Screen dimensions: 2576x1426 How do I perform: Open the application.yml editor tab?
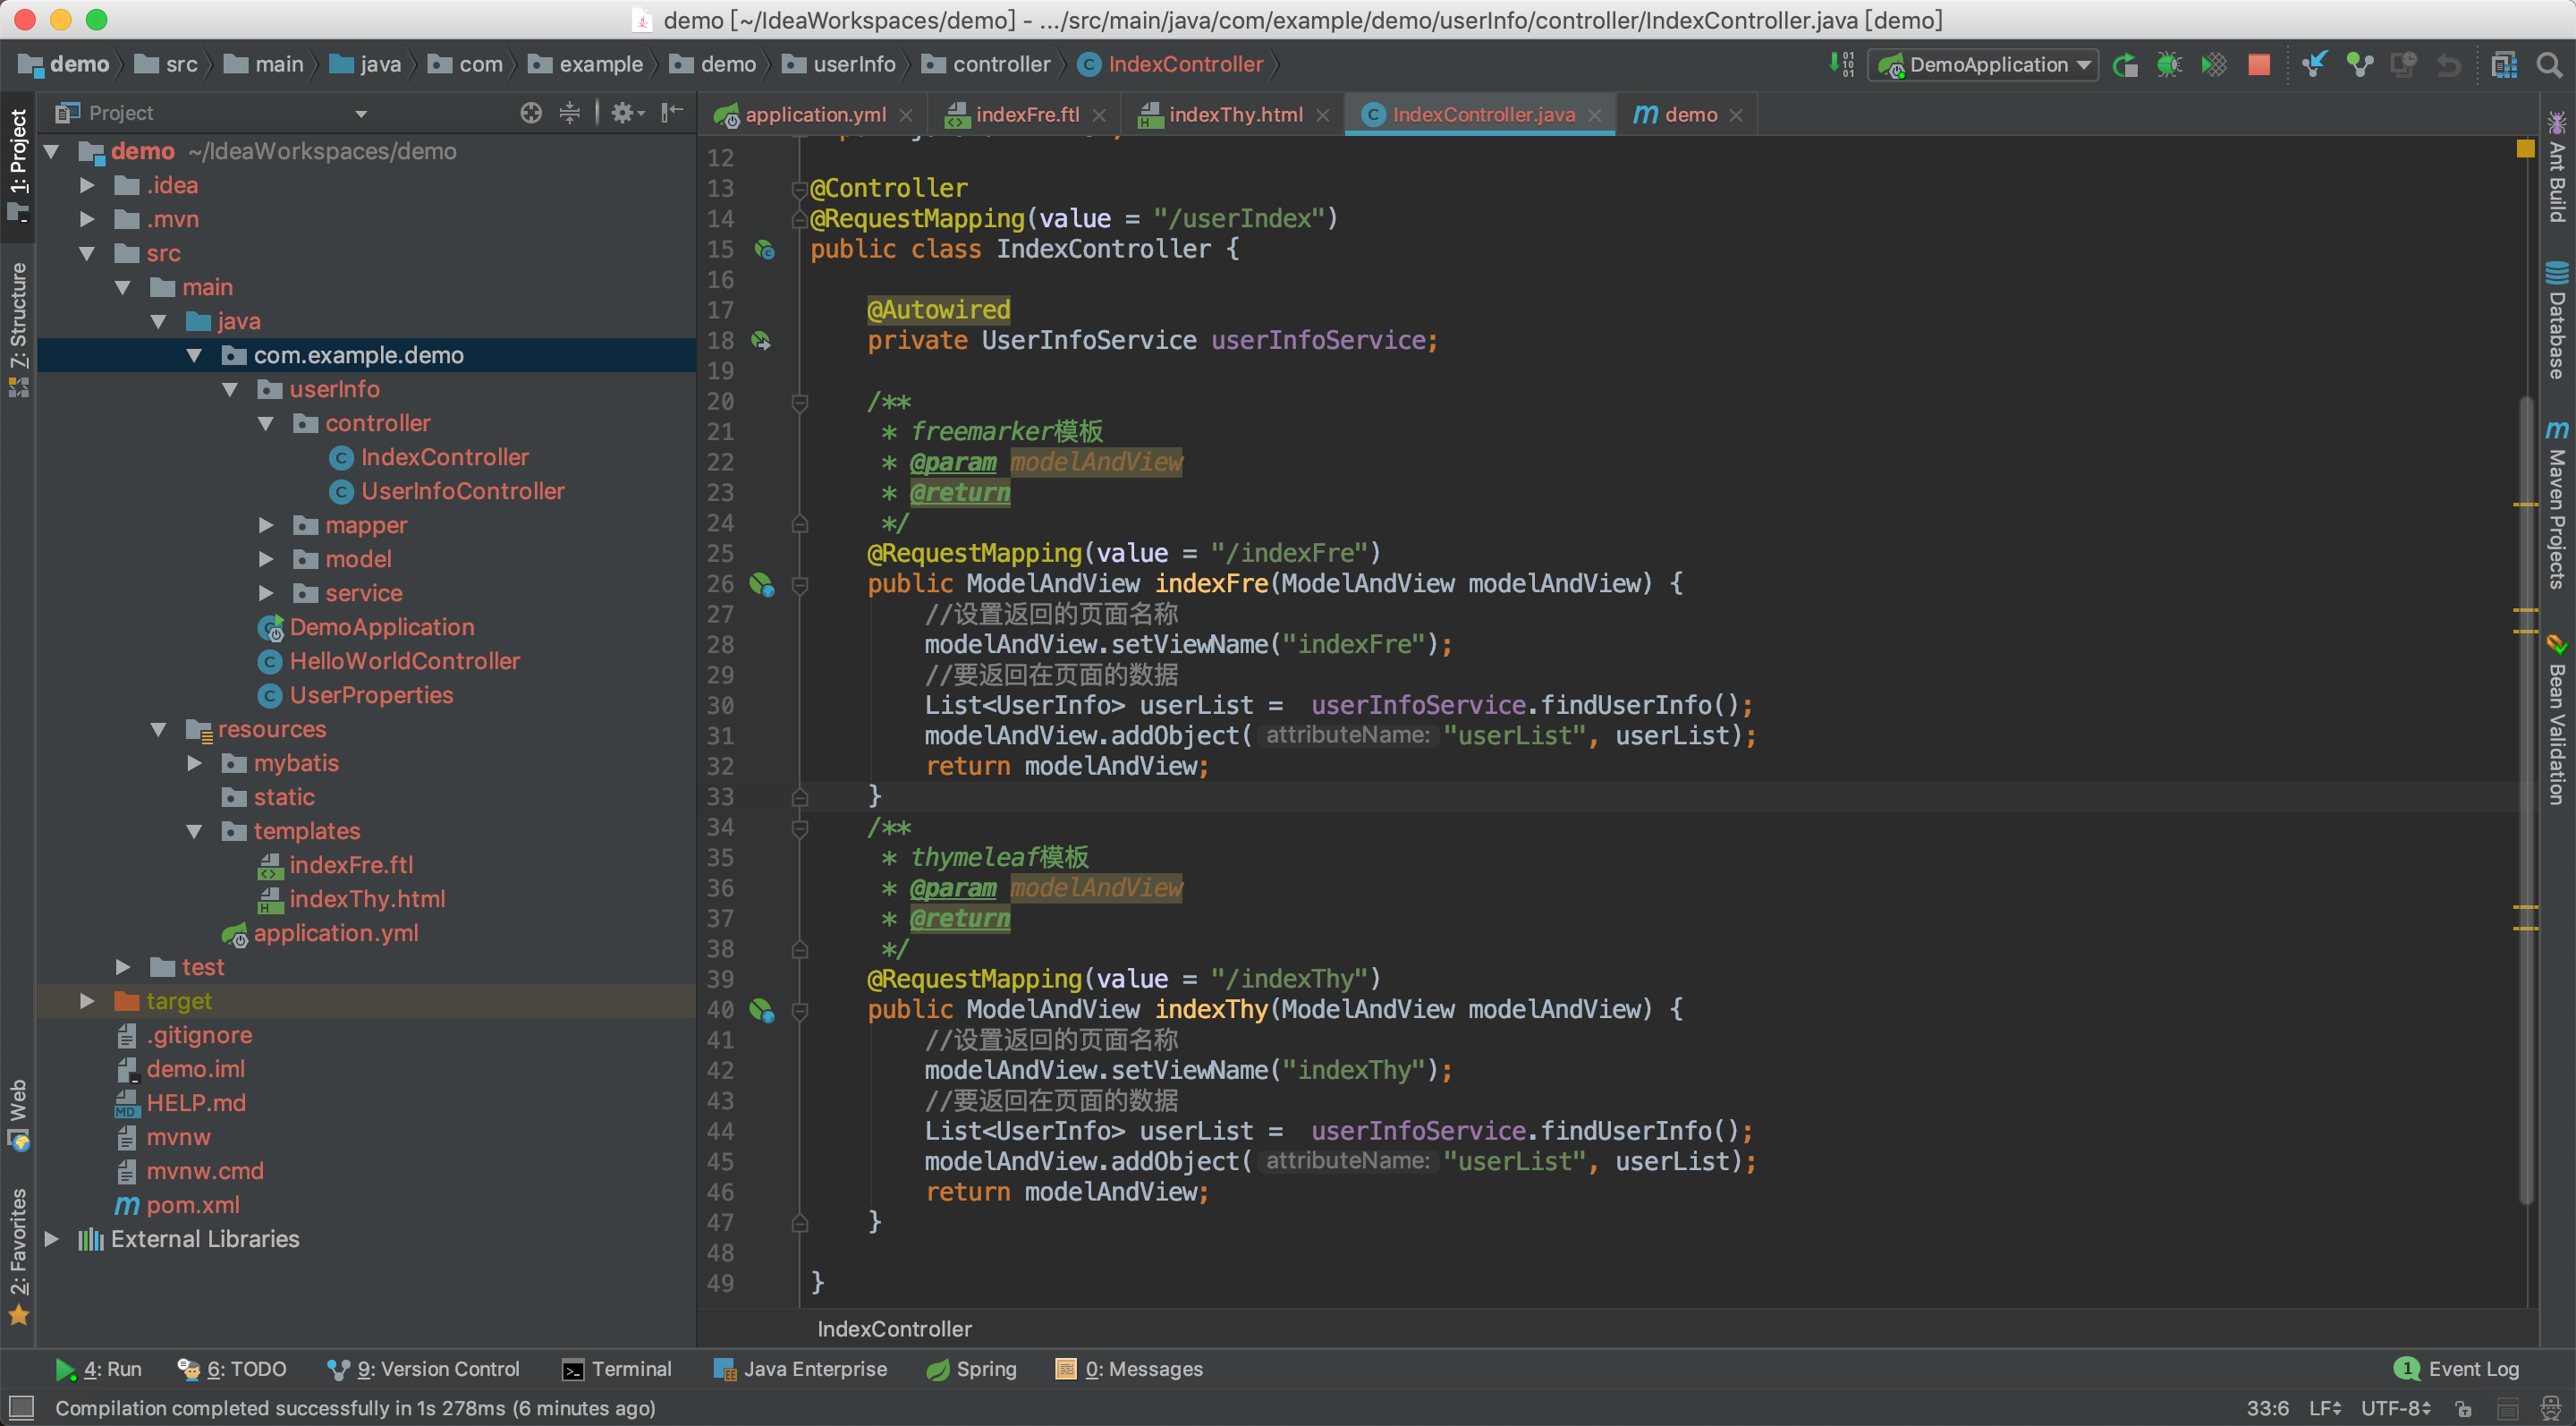coord(815,115)
